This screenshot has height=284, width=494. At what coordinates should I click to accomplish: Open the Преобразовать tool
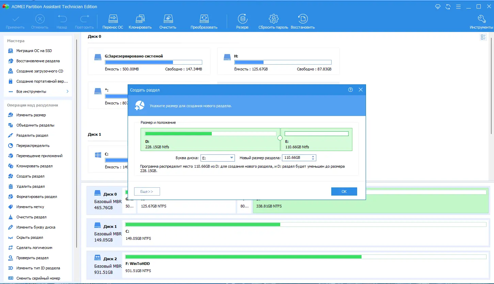(x=204, y=22)
